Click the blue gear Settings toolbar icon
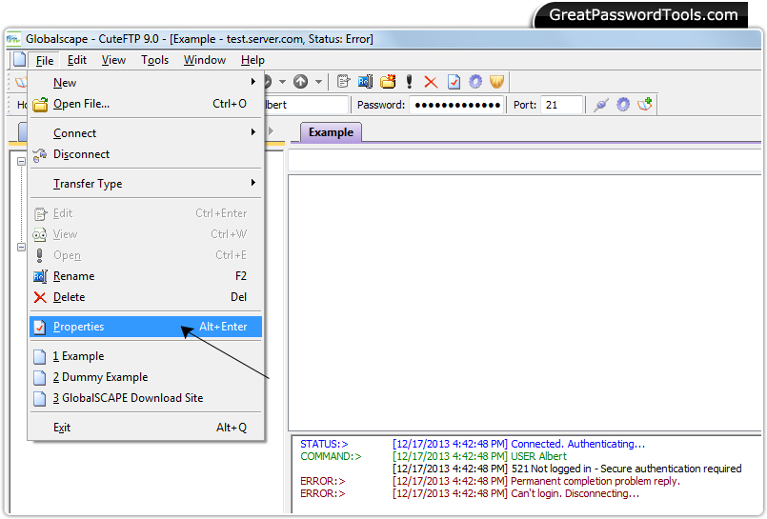This screenshot has height=519, width=767. [x=475, y=82]
